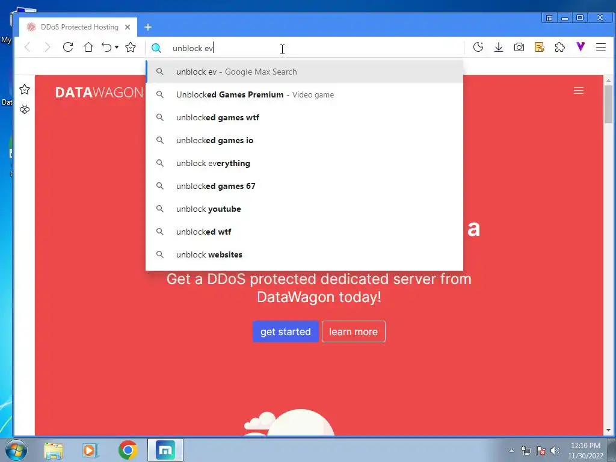
Task: Open the volume speaker tray icon
Action: 555,451
